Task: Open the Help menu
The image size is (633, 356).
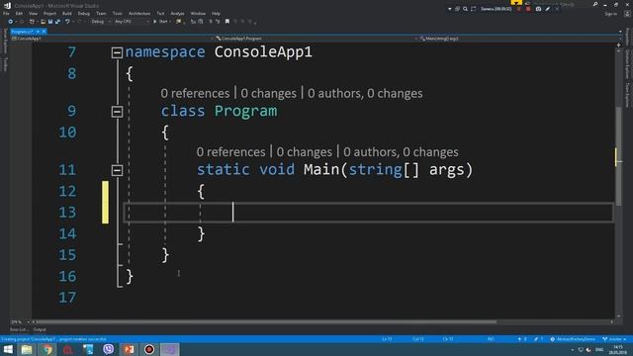Action: (216, 13)
